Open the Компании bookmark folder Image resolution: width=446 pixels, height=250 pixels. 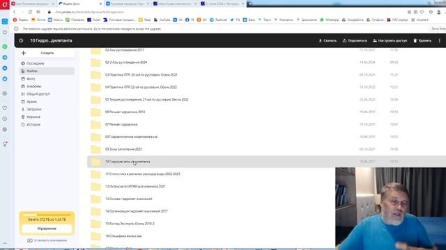click(x=284, y=20)
